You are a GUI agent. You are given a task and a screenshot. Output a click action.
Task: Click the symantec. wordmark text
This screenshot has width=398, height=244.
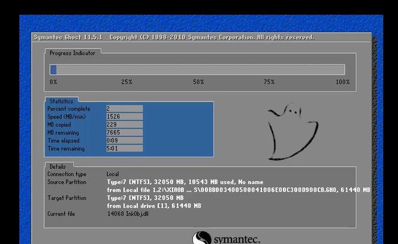click(x=237, y=239)
